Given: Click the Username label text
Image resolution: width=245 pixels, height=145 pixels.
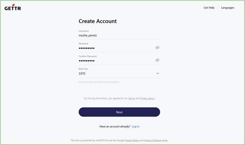Looking at the screenshot, I should (84, 31).
